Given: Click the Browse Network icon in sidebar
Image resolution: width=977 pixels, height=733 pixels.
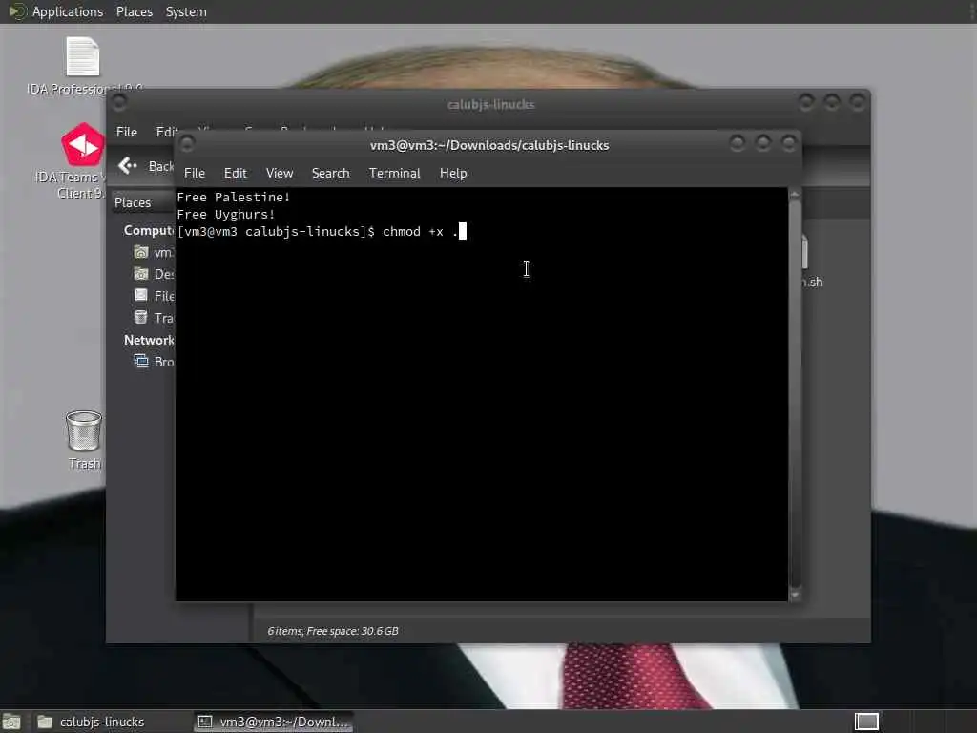Looking at the screenshot, I should (141, 361).
